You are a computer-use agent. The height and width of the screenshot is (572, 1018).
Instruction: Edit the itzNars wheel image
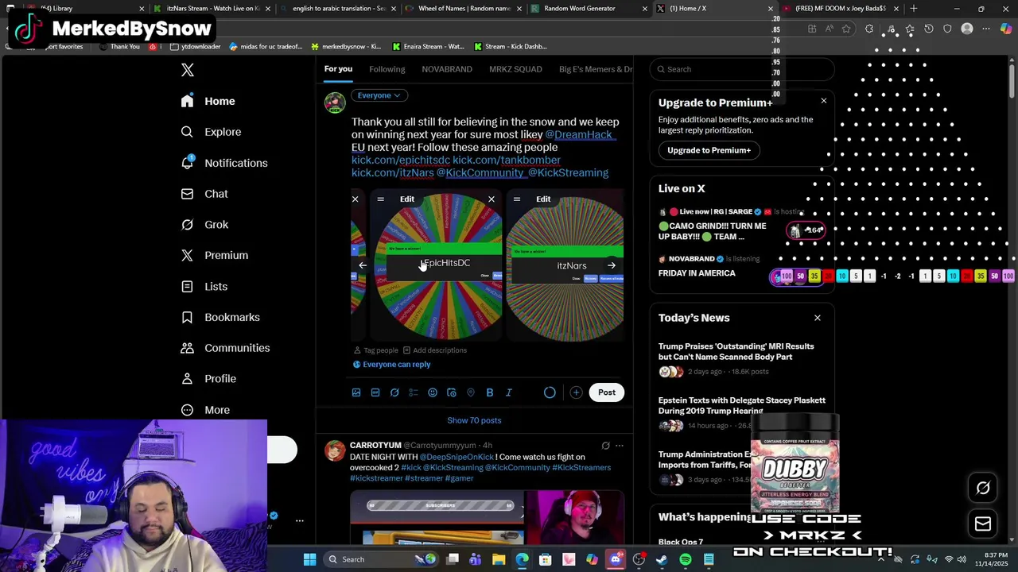(543, 199)
